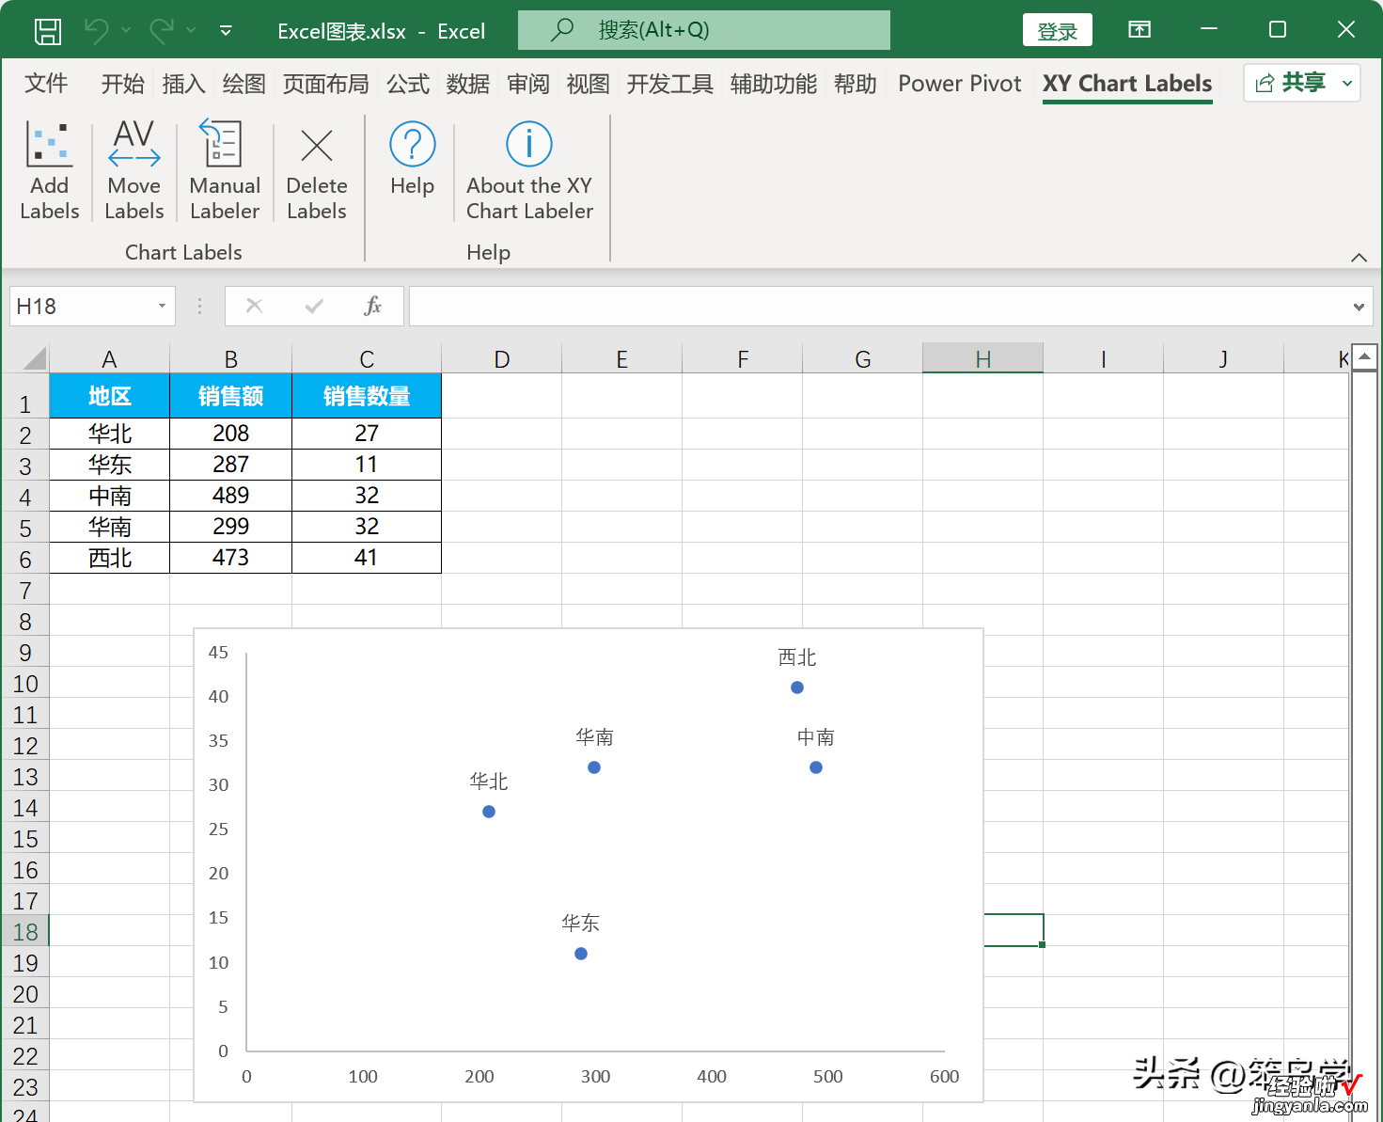Screen dimensions: 1383x1122
Task: Click into the formula bar input
Action: click(x=878, y=307)
